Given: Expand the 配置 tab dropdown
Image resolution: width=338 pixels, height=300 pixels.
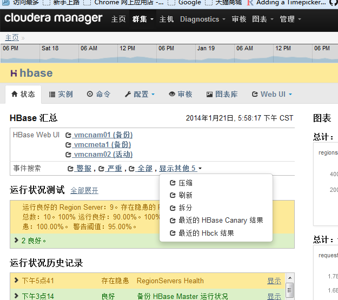Looking at the screenshot, I should (140, 95).
